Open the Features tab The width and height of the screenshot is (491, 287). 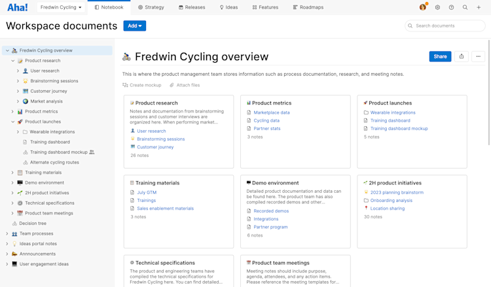265,7
